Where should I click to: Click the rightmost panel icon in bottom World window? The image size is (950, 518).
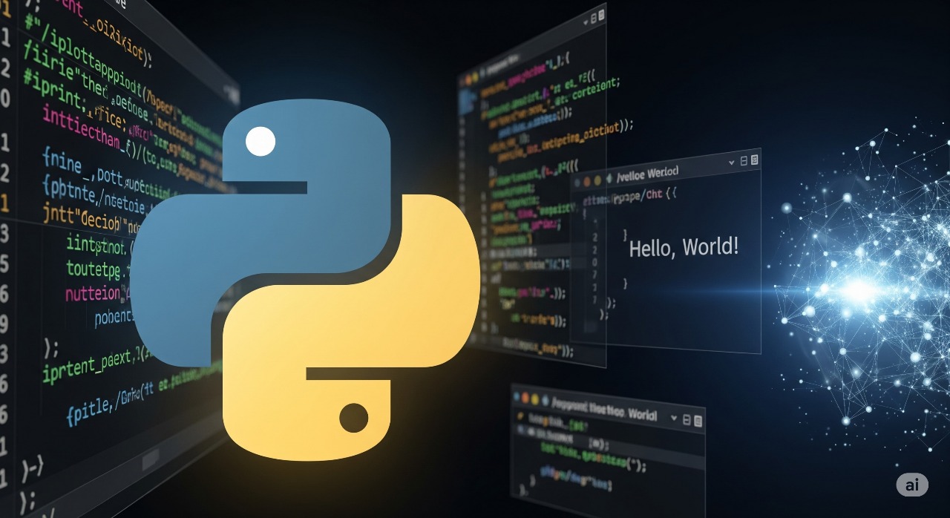(698, 422)
